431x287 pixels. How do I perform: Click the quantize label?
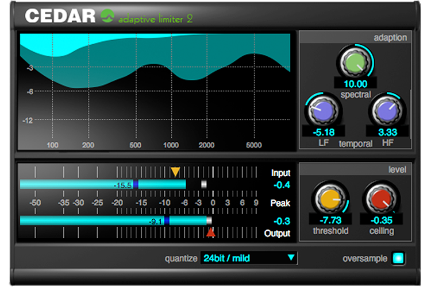pos(181,258)
